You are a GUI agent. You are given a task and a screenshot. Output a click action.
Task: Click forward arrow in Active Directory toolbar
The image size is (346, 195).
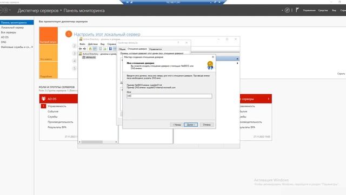point(84,49)
